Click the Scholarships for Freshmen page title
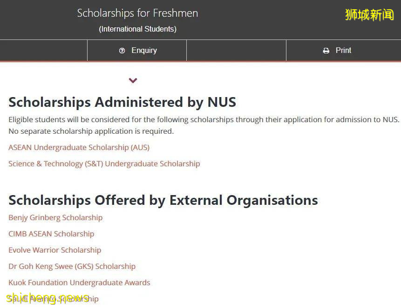This screenshot has width=401, height=307. tap(137, 13)
